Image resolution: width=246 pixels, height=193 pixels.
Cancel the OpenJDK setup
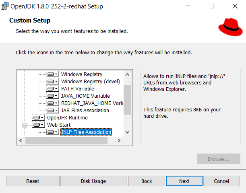coord(221,181)
